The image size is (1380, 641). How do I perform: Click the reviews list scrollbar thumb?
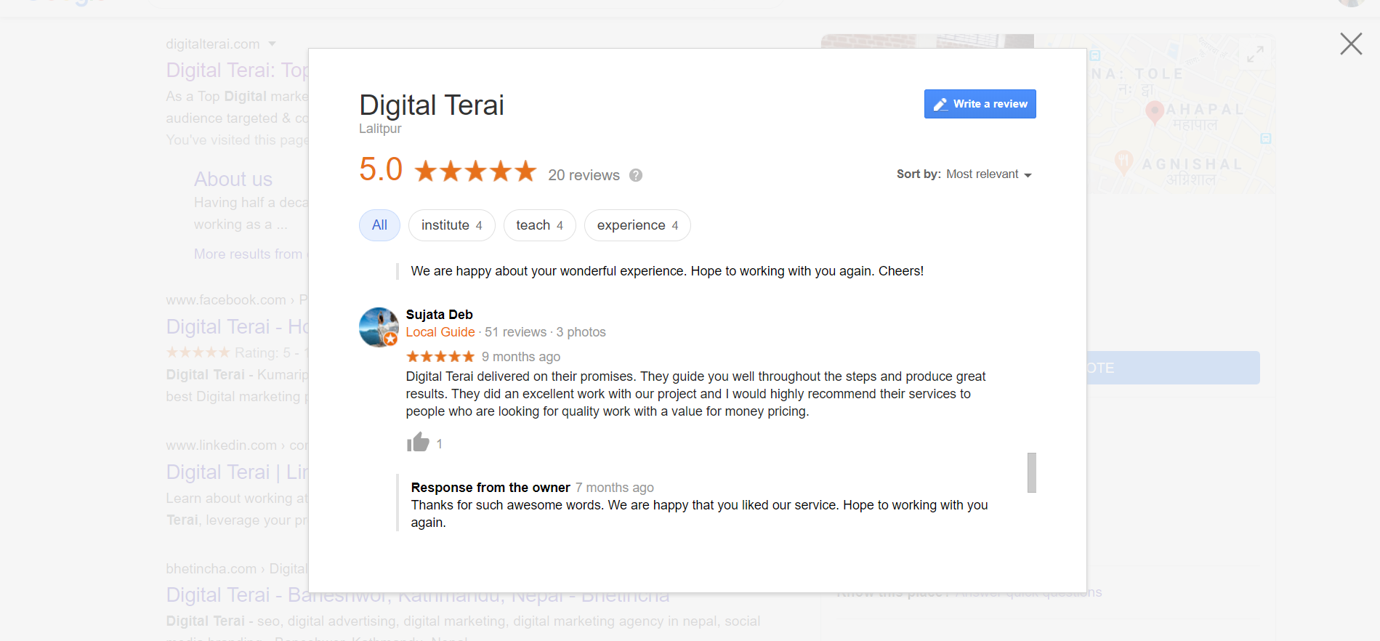1031,472
